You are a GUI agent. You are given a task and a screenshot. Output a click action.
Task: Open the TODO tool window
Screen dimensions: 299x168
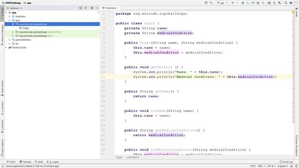point(11,162)
